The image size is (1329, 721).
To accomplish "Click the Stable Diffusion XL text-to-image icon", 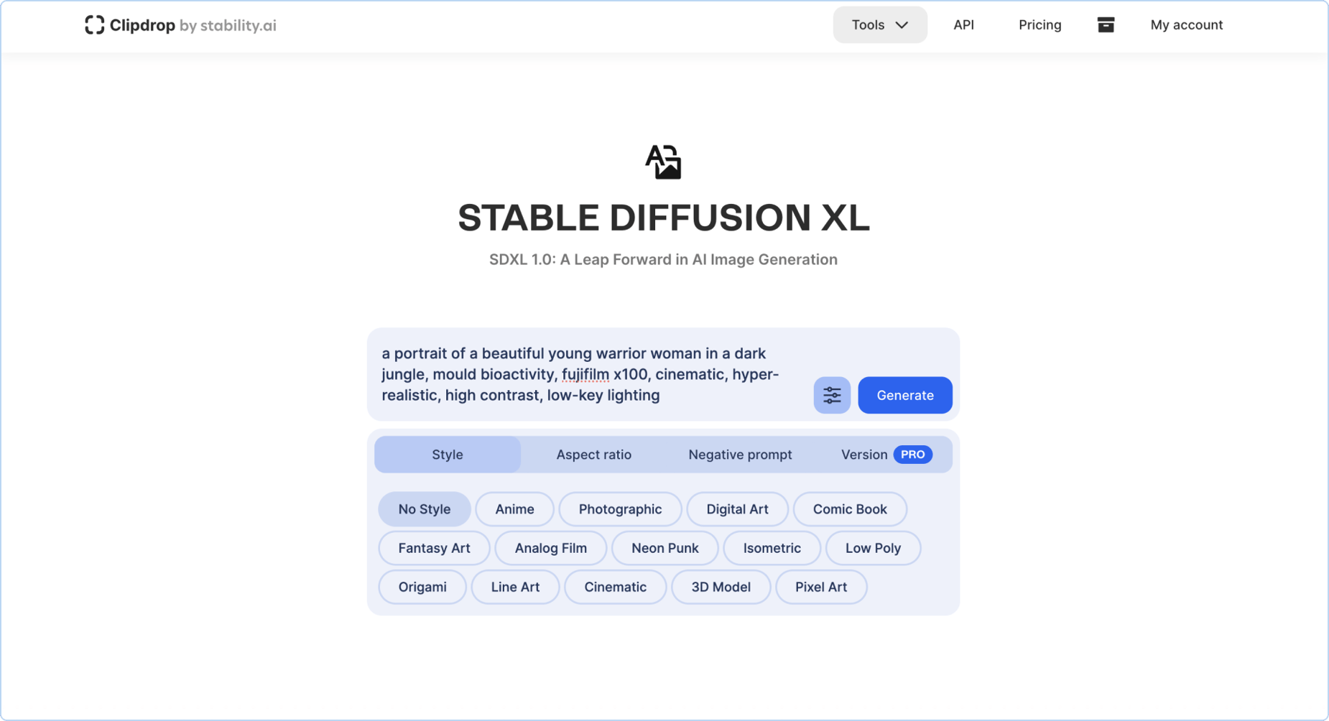I will [663, 162].
